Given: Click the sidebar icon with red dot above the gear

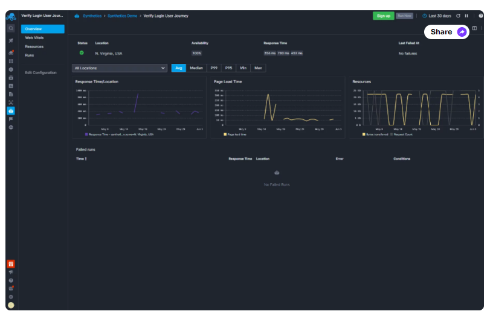Looking at the screenshot, I should [x=11, y=288].
